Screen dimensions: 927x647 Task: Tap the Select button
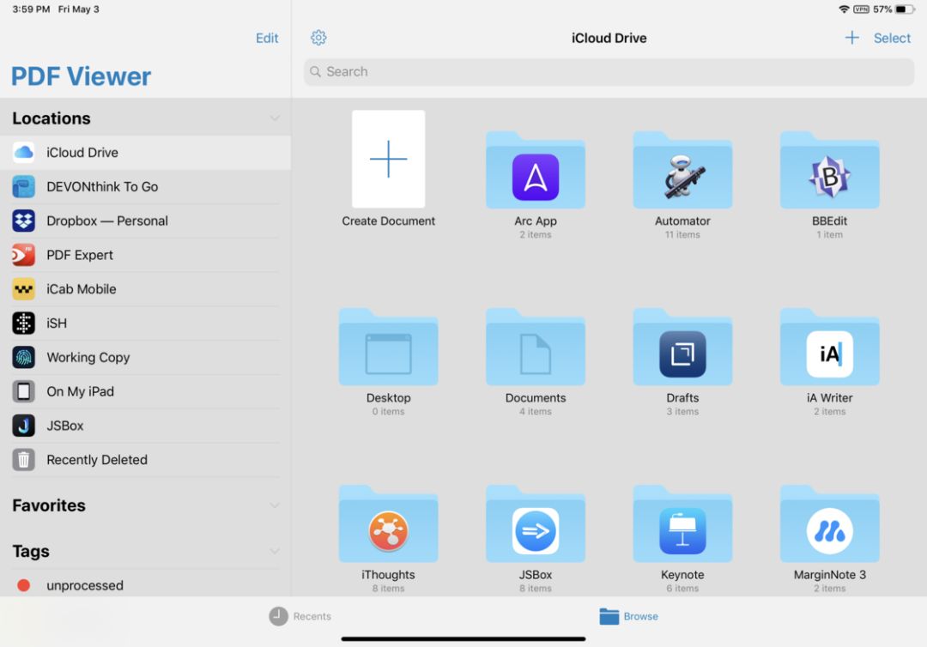point(892,38)
